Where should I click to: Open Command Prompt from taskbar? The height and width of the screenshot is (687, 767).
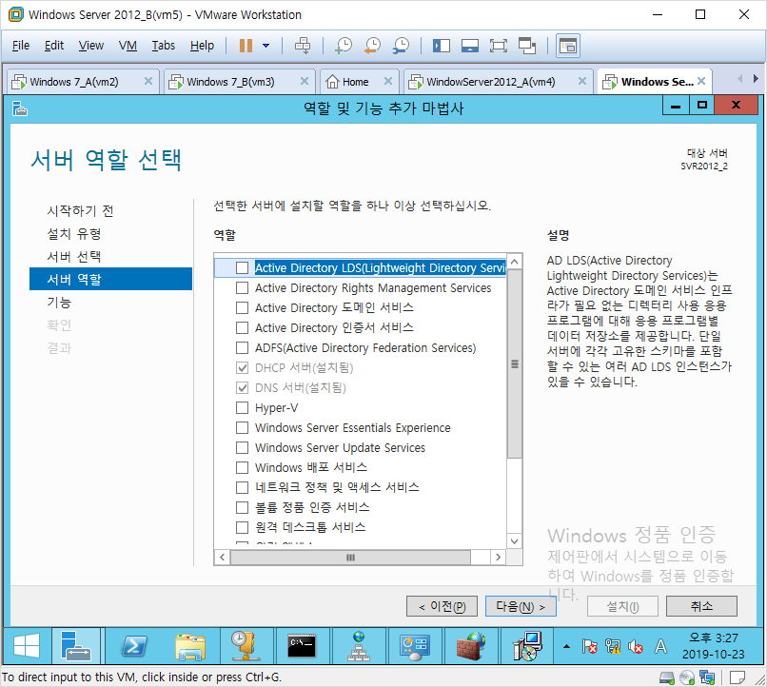[303, 646]
